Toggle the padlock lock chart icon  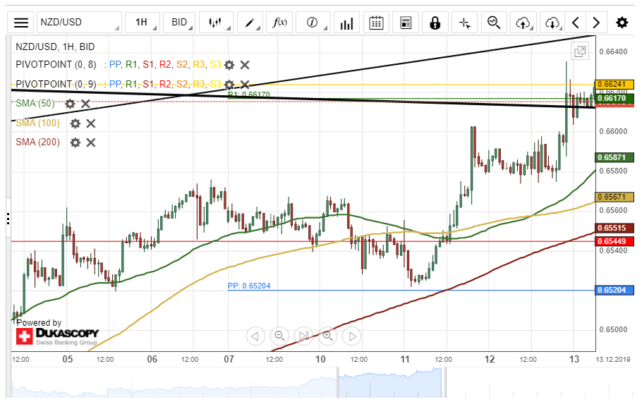point(435,23)
